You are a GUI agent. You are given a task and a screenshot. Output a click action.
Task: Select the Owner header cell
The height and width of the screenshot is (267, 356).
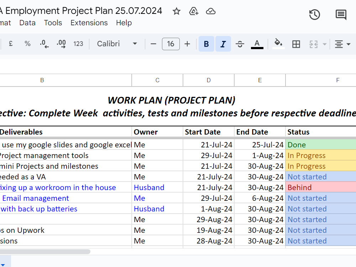pyautogui.click(x=157, y=132)
